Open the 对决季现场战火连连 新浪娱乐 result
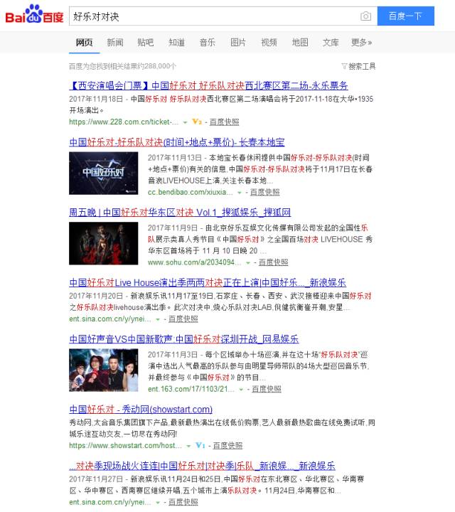 click(x=202, y=466)
